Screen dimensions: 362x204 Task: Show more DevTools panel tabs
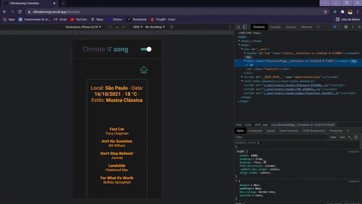tap(318, 27)
